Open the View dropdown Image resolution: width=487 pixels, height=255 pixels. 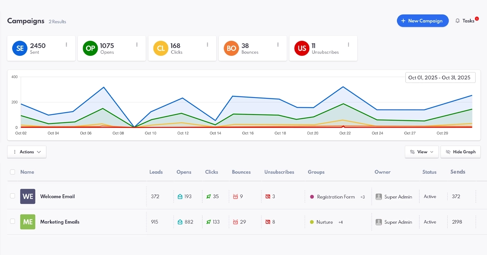click(x=422, y=152)
